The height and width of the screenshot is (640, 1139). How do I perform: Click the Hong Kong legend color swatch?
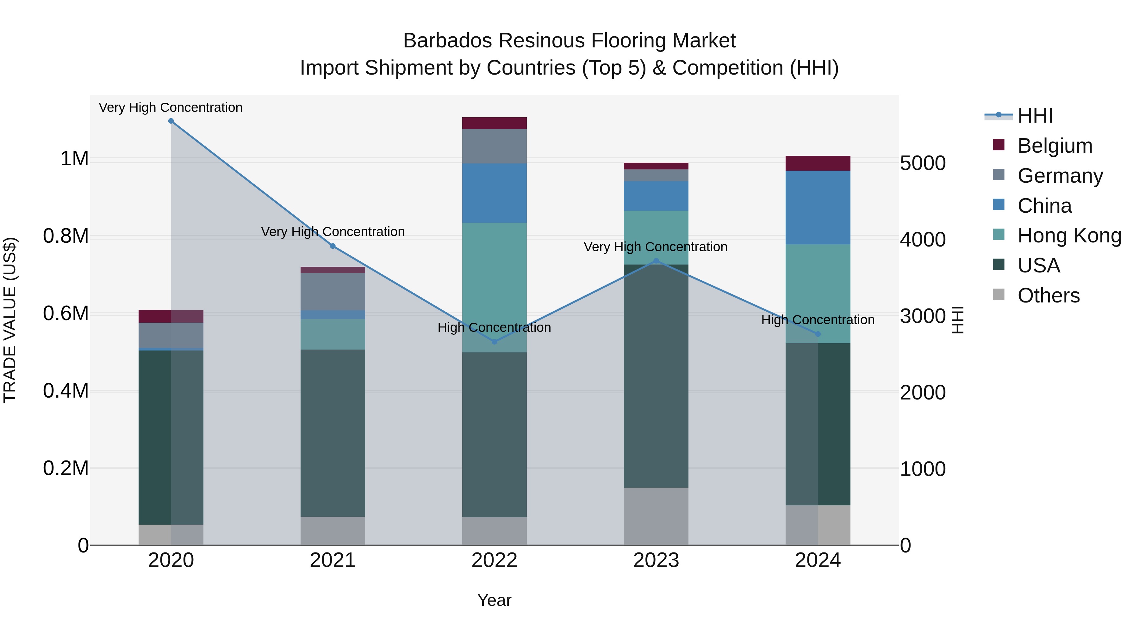[x=999, y=235]
